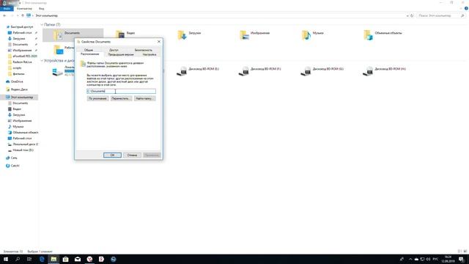Open the Объемные объекты folder icon

(x=368, y=35)
